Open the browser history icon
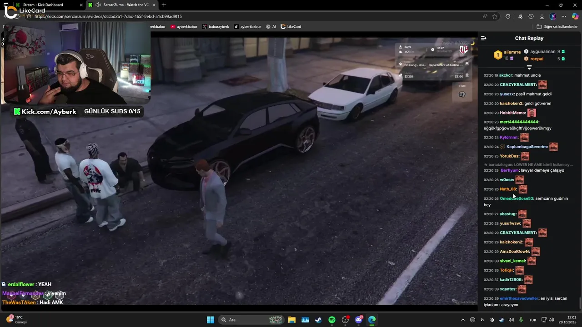Screen dimensions: 582x327 (x=531, y=16)
